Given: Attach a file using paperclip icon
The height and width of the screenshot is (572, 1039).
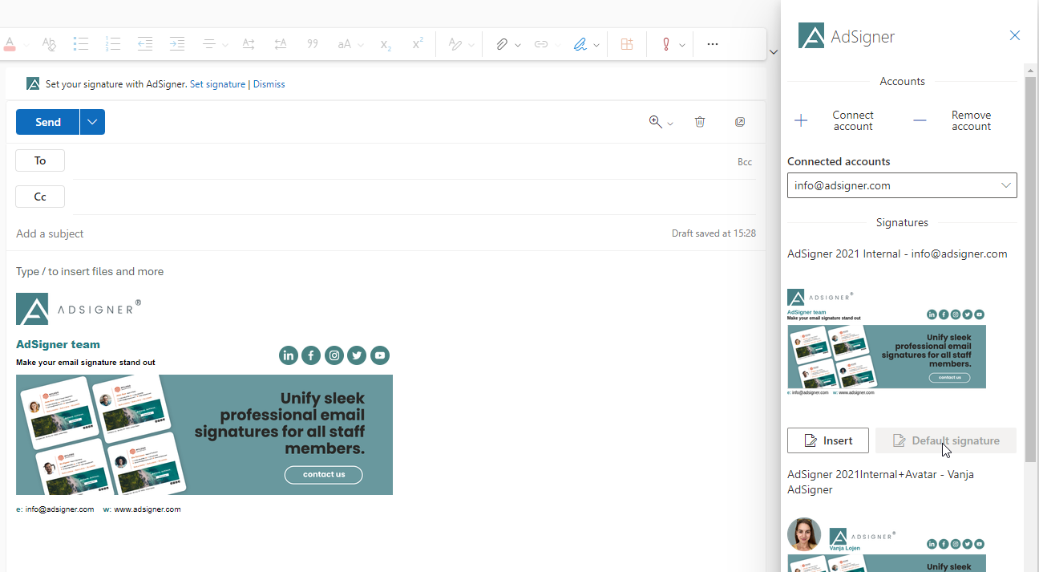Looking at the screenshot, I should point(502,44).
